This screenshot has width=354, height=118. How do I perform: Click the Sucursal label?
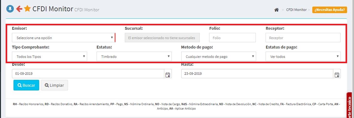tap(134, 28)
